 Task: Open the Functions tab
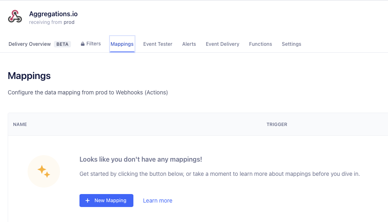pos(260,44)
